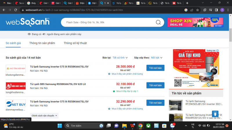Open the 'Thông số kỹ thuật' tab
The height and width of the screenshot is (130, 232).
click(x=75, y=43)
